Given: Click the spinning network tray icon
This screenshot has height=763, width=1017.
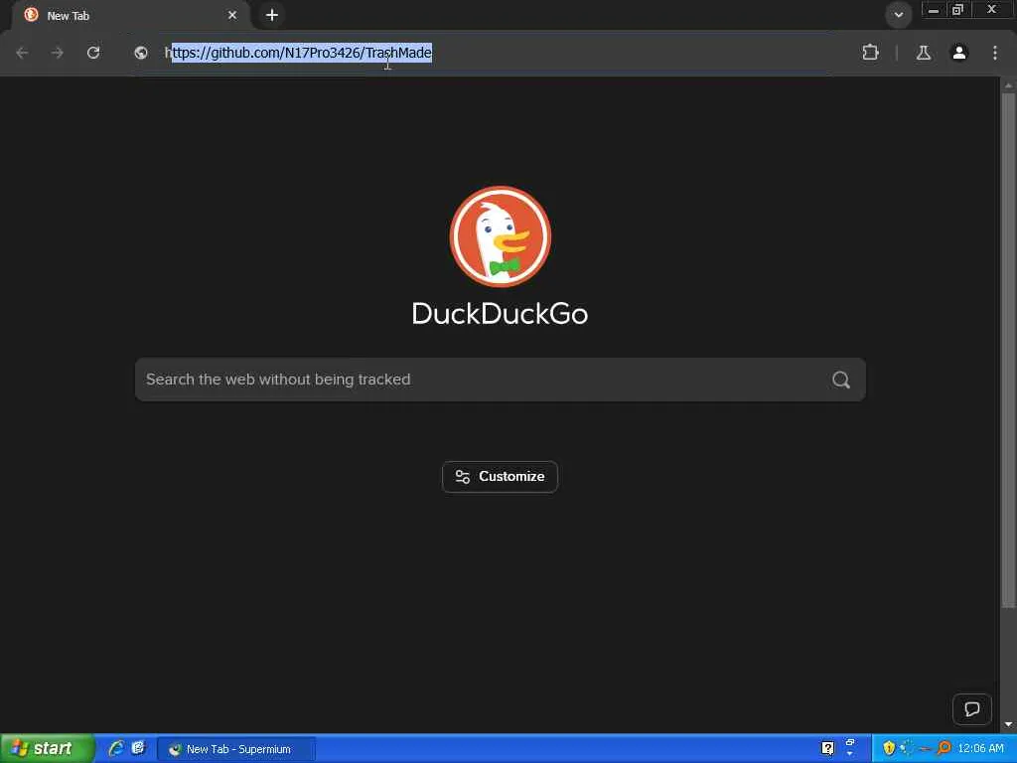Looking at the screenshot, I should 907,749.
